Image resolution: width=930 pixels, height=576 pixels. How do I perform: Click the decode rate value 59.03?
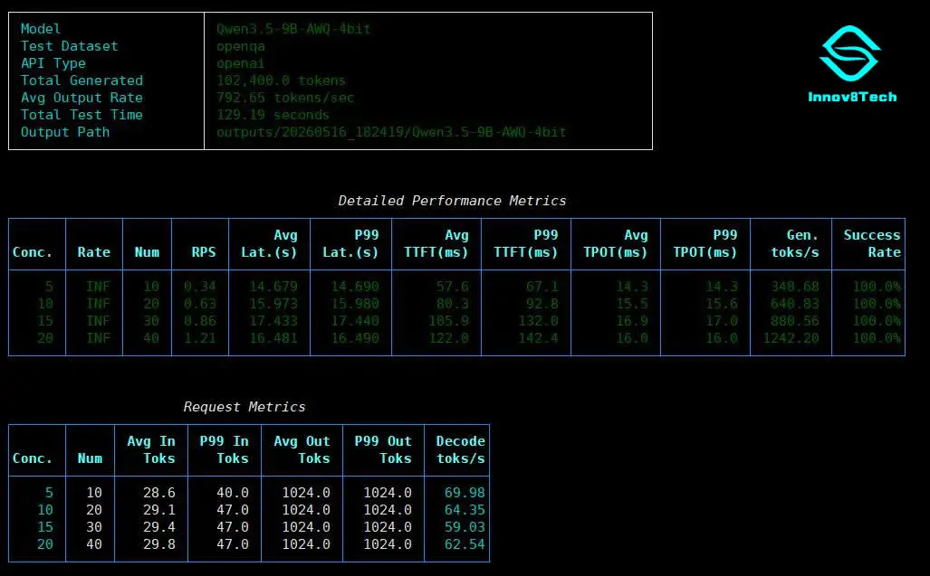click(x=465, y=527)
